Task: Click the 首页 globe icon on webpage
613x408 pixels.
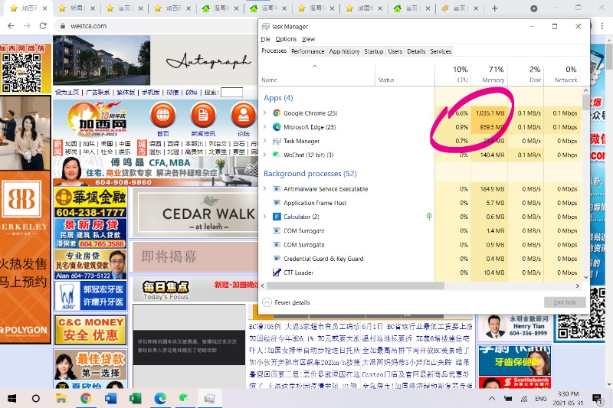Action: [x=163, y=116]
